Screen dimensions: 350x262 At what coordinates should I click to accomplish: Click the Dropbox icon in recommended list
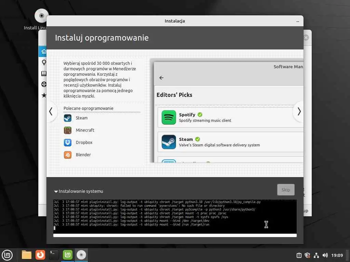pyautogui.click(x=68, y=142)
